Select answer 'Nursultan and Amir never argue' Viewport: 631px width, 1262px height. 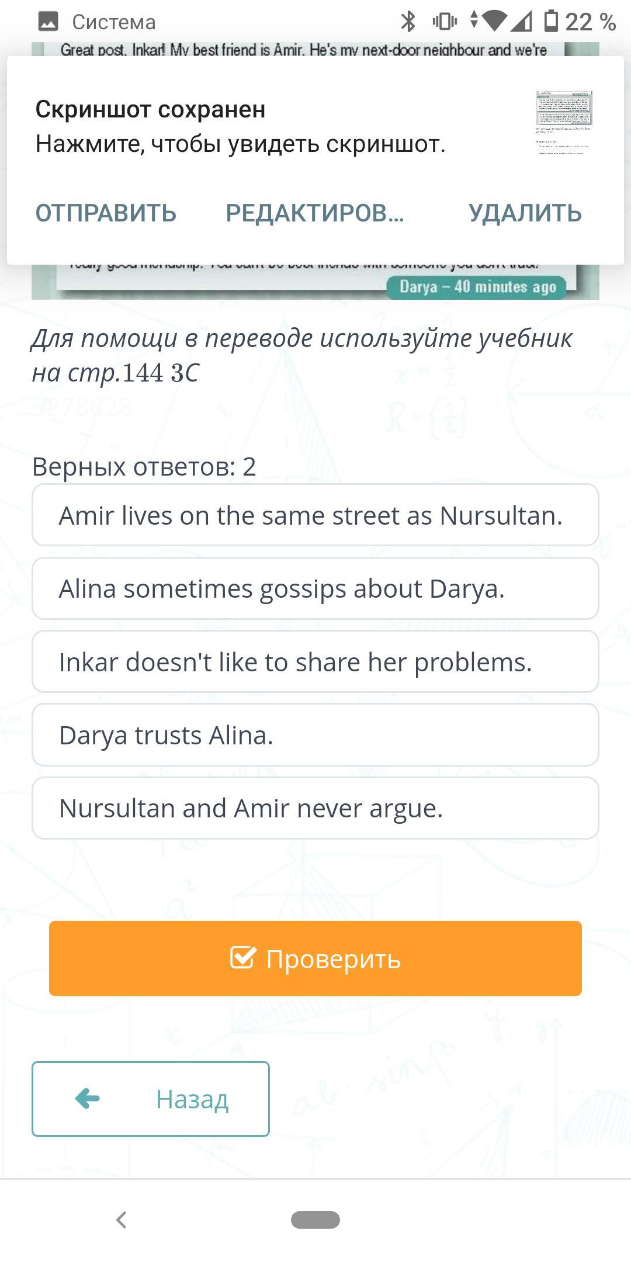(315, 808)
